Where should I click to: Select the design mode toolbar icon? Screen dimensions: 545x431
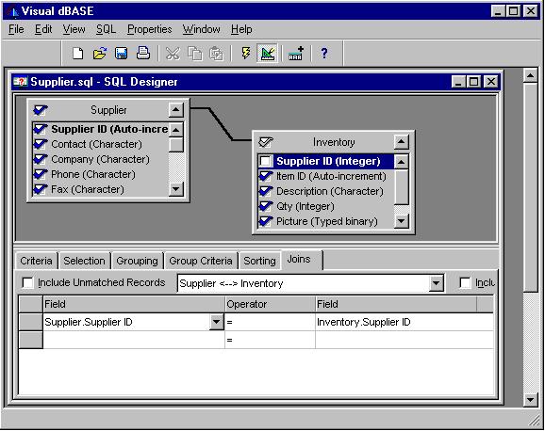pyautogui.click(x=267, y=53)
